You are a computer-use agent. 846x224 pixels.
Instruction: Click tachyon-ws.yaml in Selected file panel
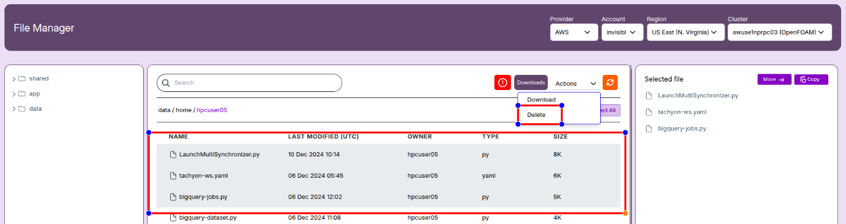pos(683,112)
